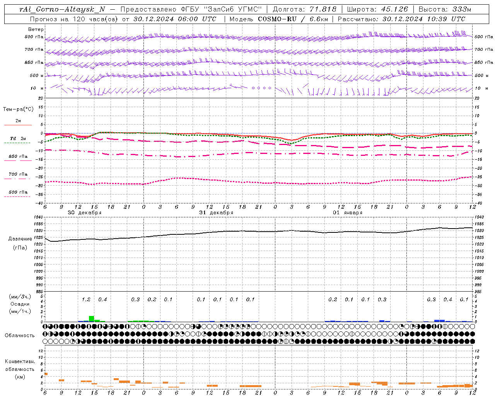This screenshot has width=495, height=396.
Task: Click the Модель COSMO-RU / 6.6км label
Action: pyautogui.click(x=278, y=19)
